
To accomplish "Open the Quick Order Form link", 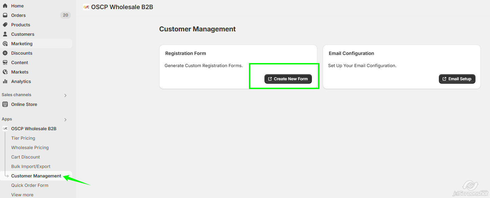I will click(30, 185).
